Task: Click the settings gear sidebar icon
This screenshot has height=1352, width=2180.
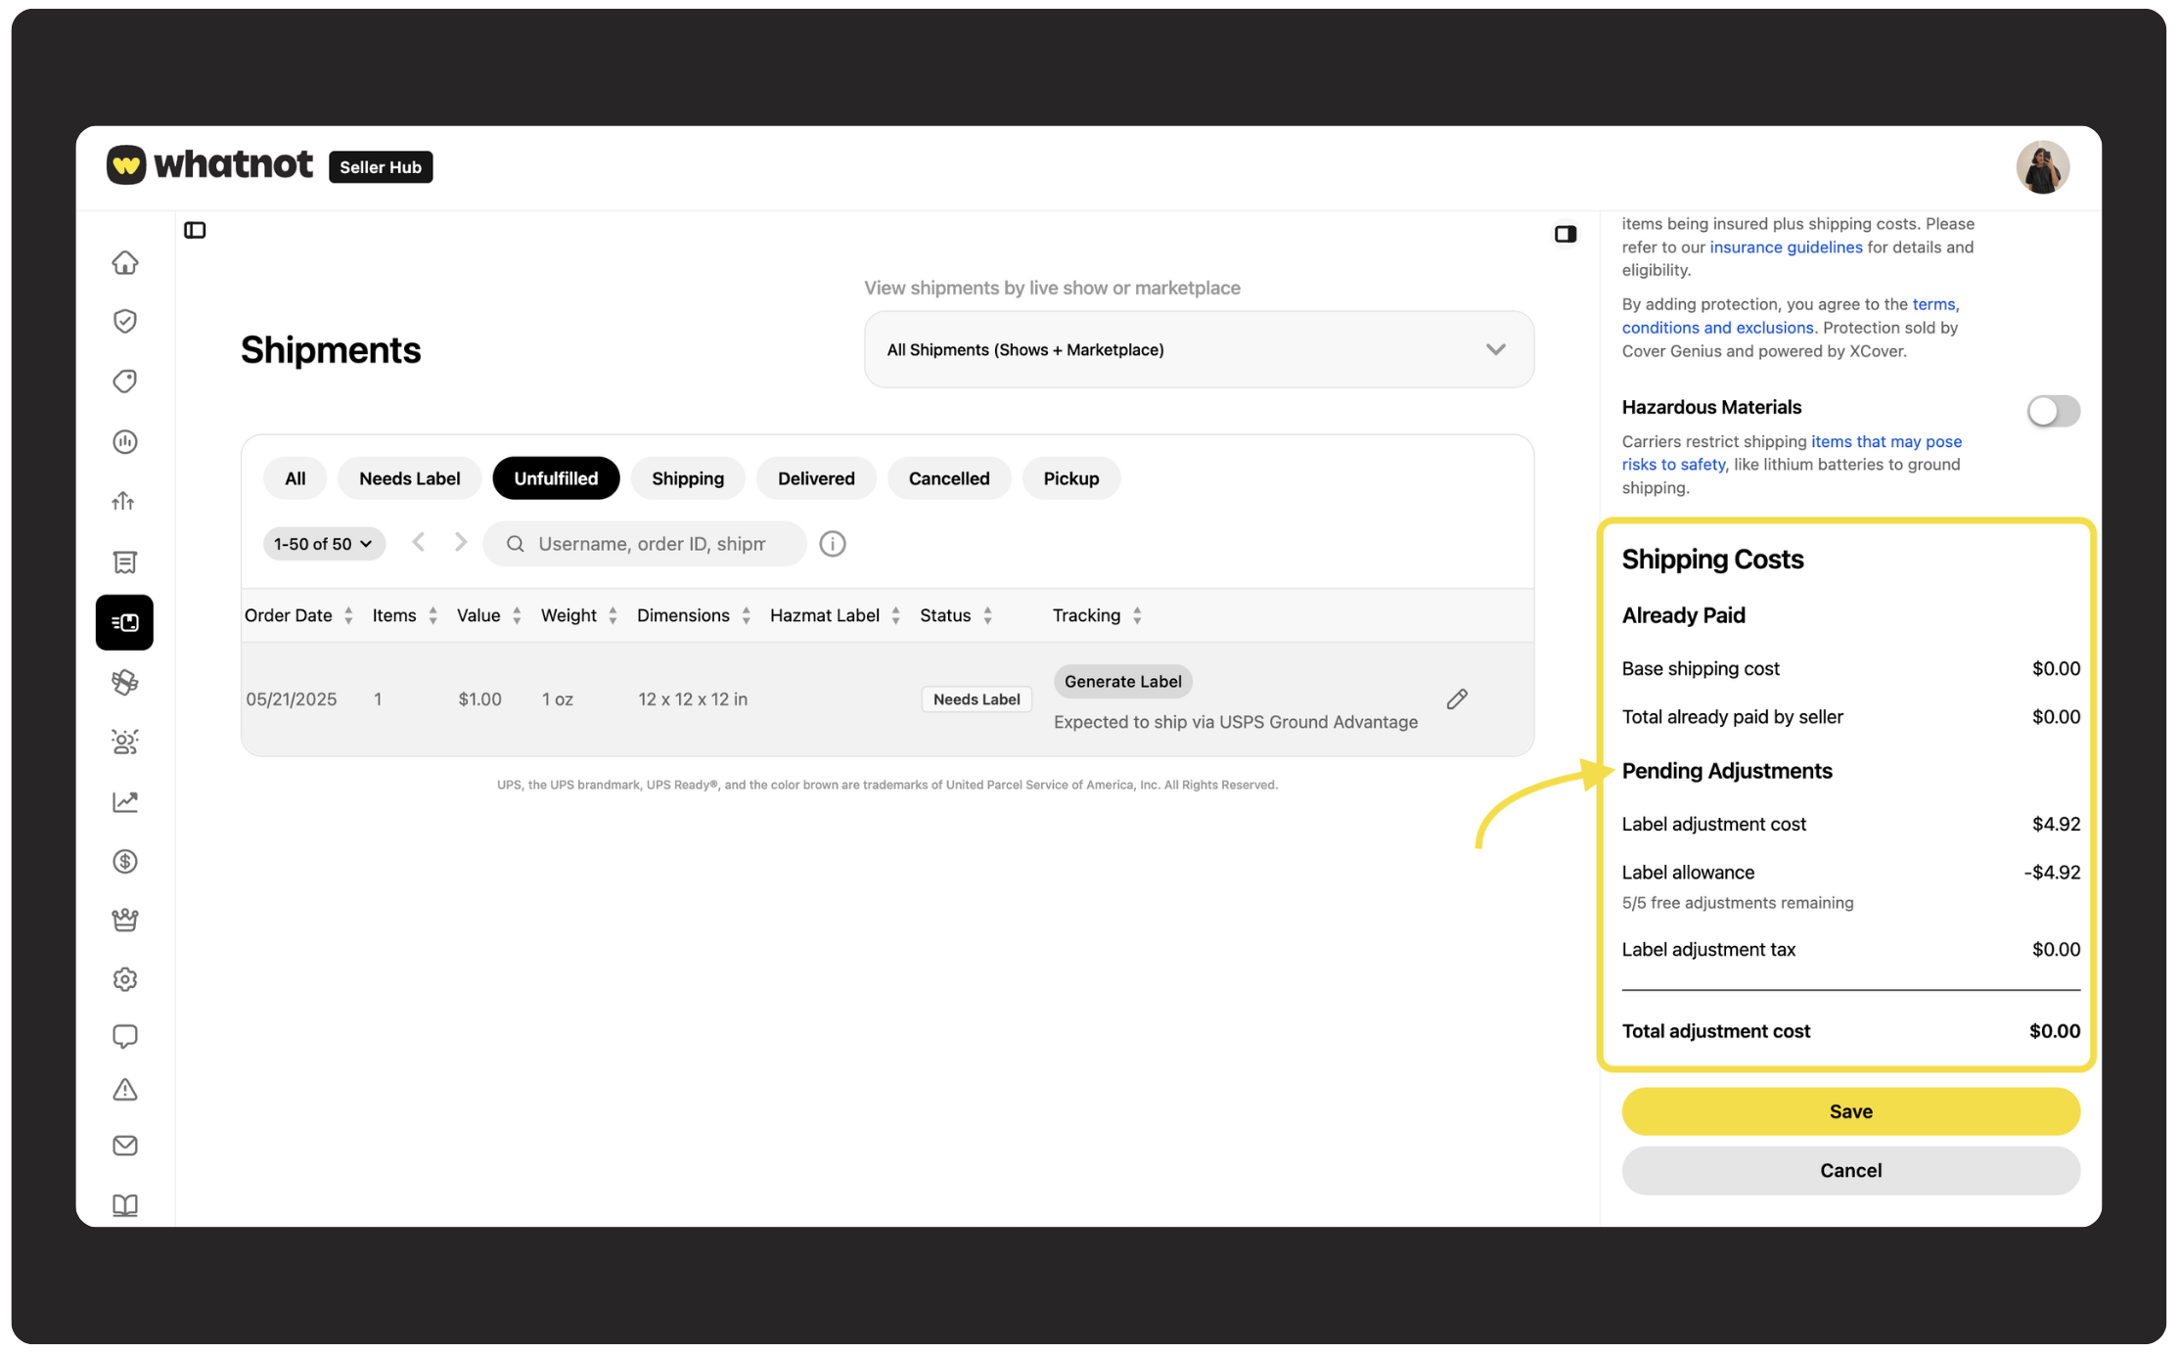Action: click(x=124, y=979)
